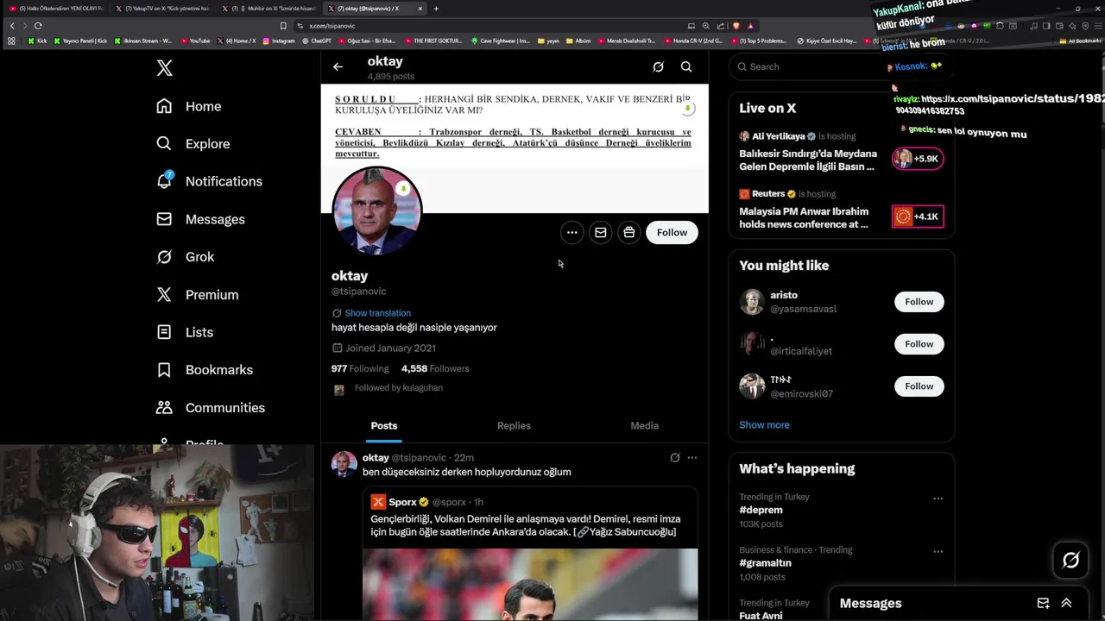Open Ali Yerlikaya live broadcast
Screen dimensions: 1105x621
[842, 154]
